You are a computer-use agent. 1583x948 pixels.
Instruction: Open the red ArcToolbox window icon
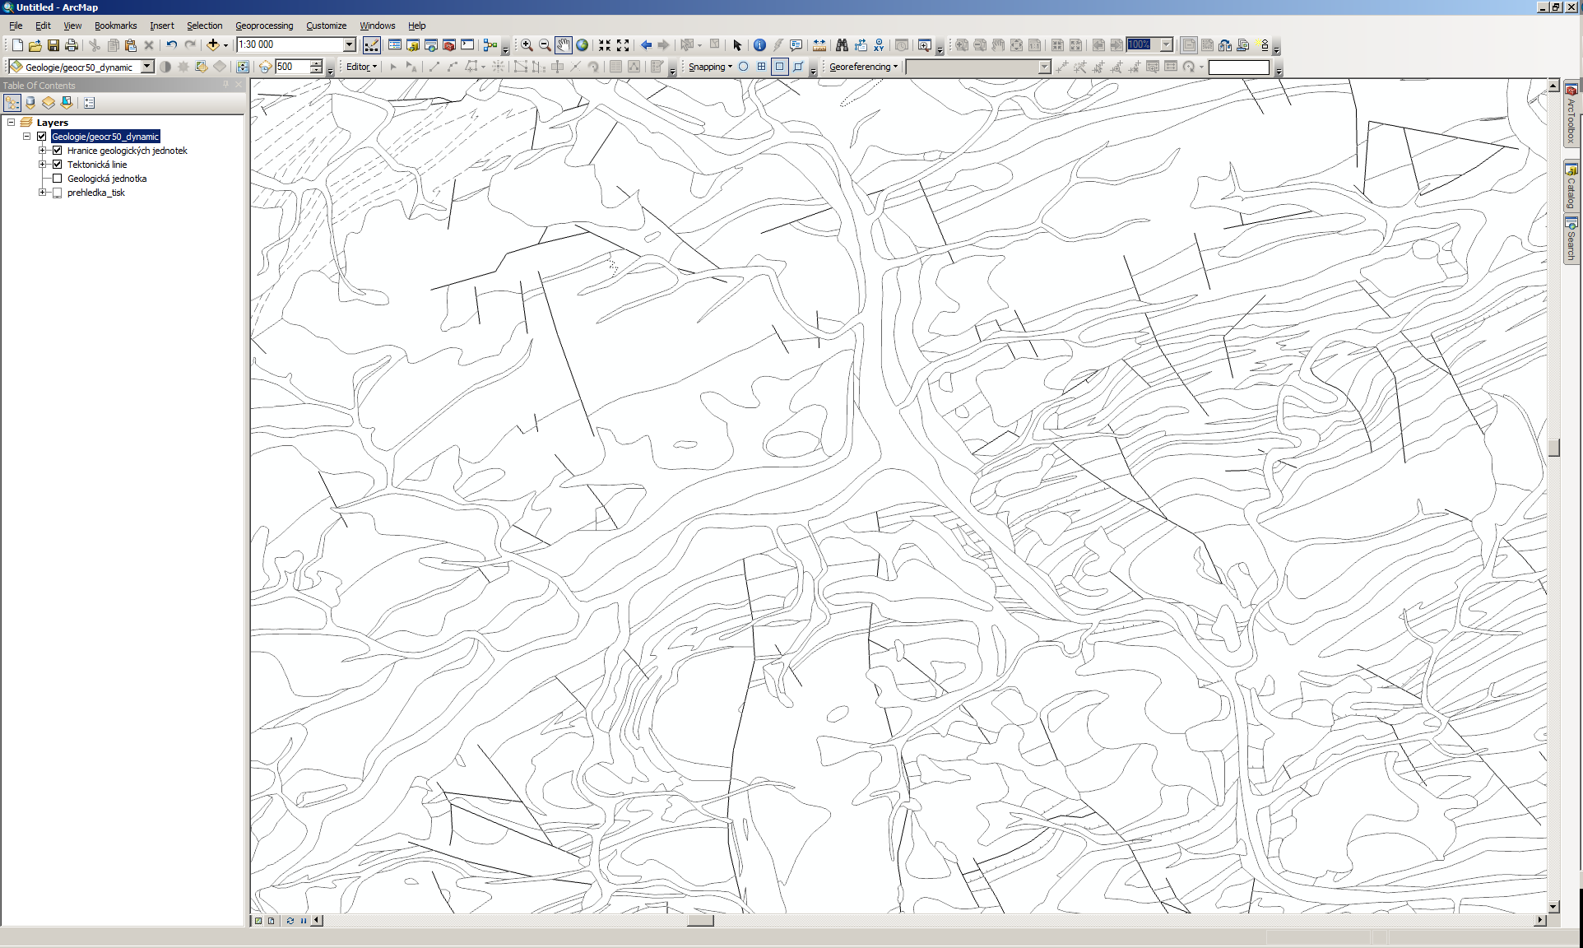449,45
